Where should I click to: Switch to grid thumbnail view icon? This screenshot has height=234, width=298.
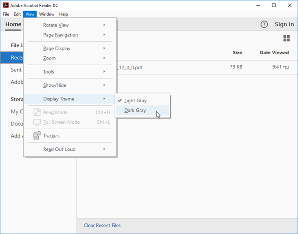click(287, 38)
